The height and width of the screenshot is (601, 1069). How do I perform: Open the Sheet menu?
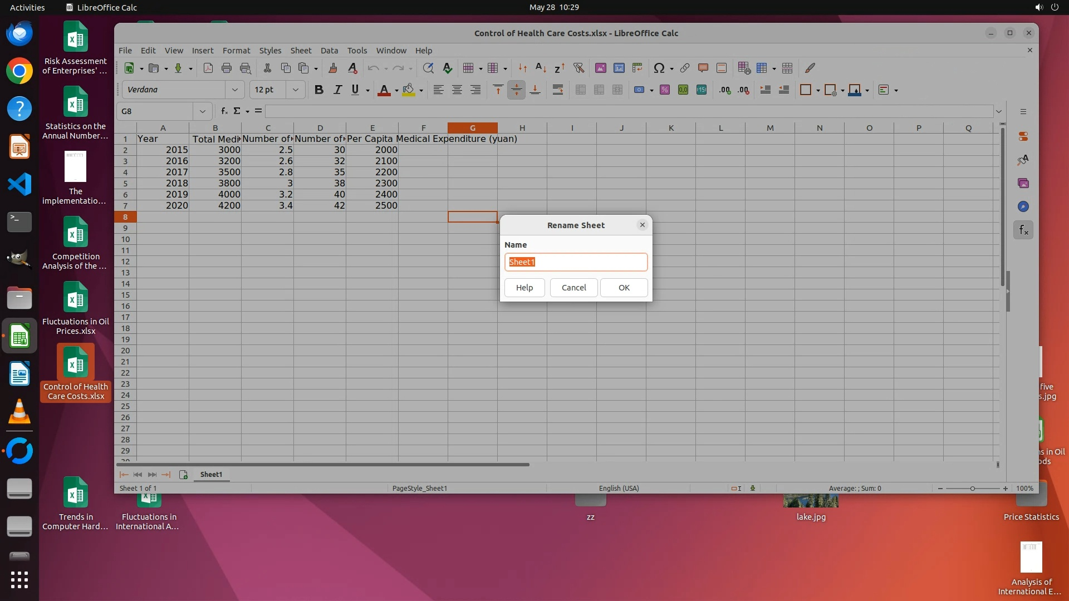[x=301, y=50]
